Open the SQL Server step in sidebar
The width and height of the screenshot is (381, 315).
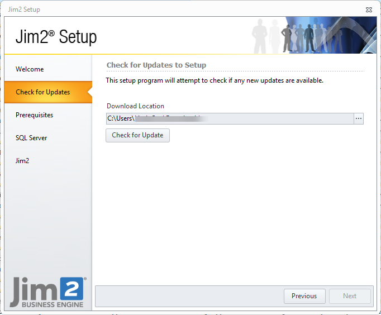tap(48, 138)
